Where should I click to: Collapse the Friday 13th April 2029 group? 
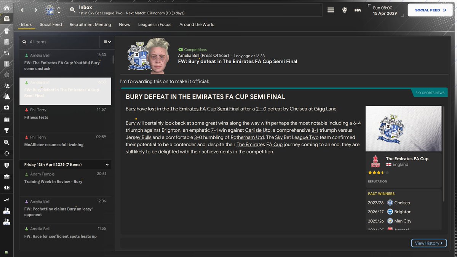108,165
